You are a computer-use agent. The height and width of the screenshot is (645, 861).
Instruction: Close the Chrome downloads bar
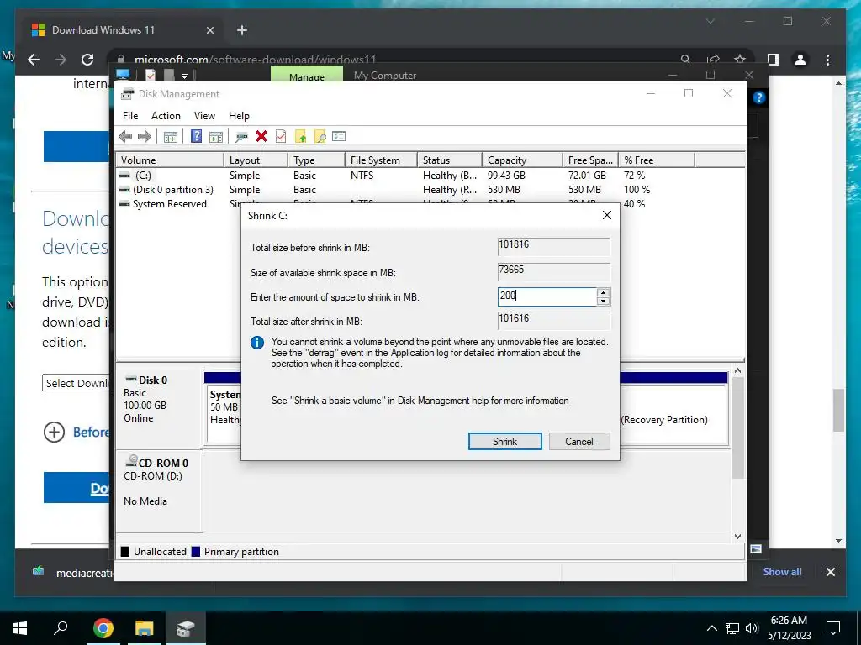click(x=830, y=572)
